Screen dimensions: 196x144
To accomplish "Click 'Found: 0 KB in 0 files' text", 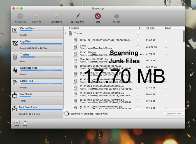I will pyautogui.click(x=29, y=114).
